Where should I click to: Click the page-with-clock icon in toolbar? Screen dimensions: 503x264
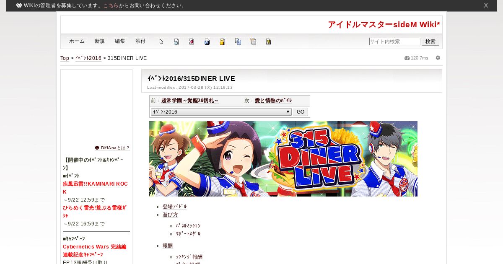click(176, 41)
